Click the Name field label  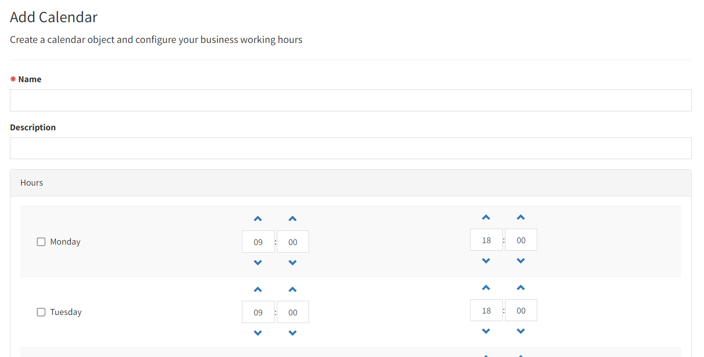pos(30,79)
